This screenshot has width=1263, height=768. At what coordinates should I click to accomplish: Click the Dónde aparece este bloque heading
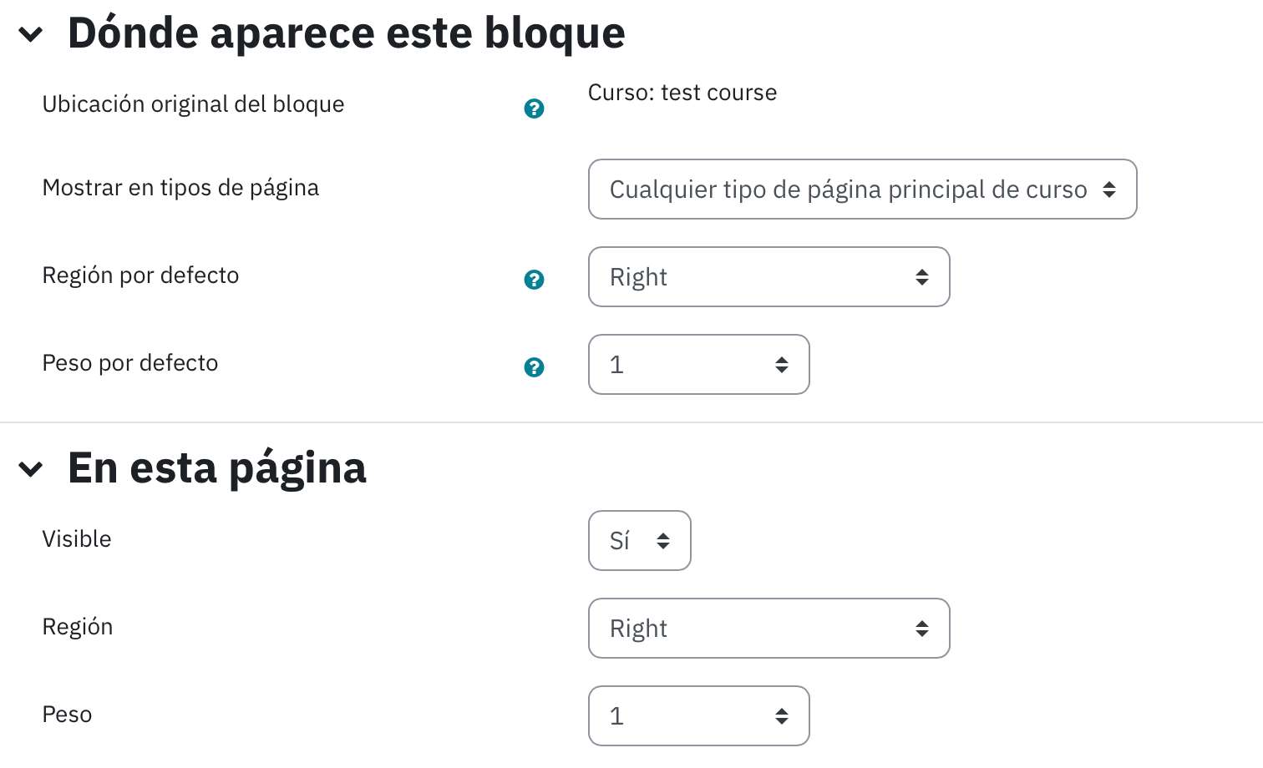[x=346, y=34]
